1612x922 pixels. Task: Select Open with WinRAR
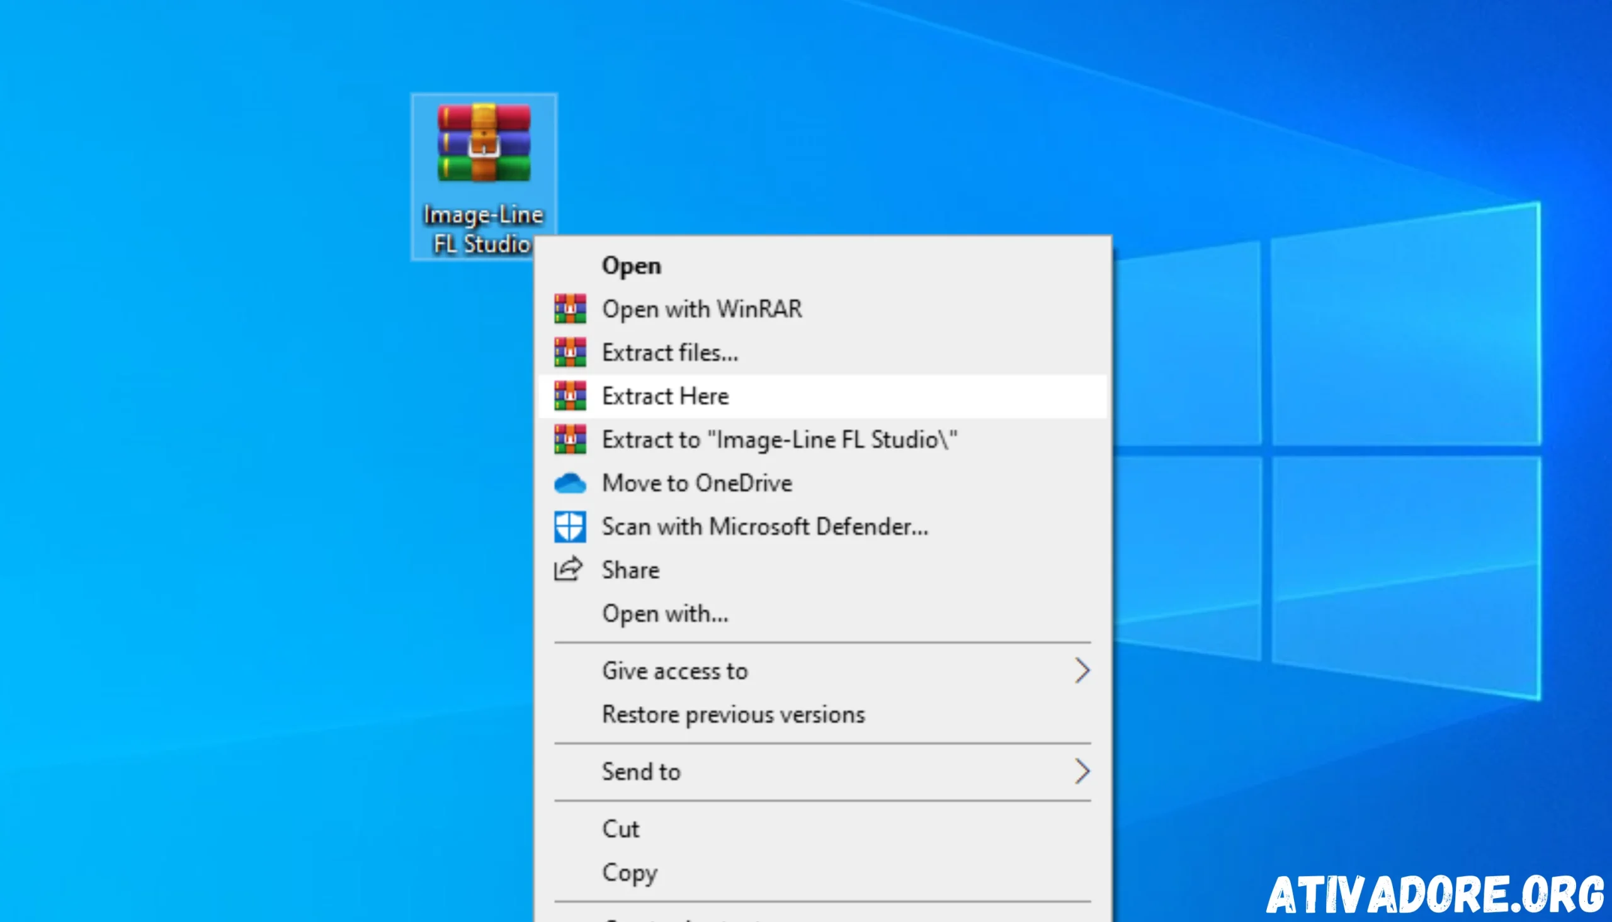pos(823,309)
